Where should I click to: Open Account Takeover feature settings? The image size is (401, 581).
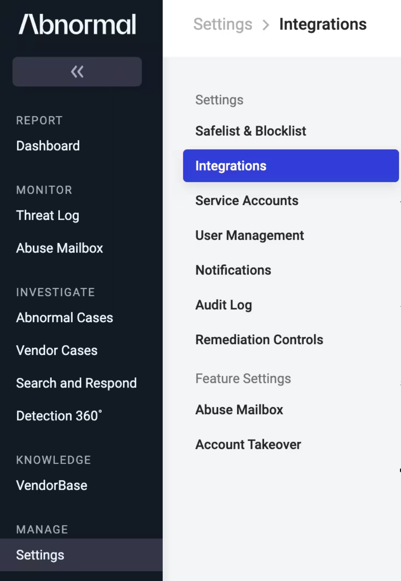pyautogui.click(x=248, y=444)
